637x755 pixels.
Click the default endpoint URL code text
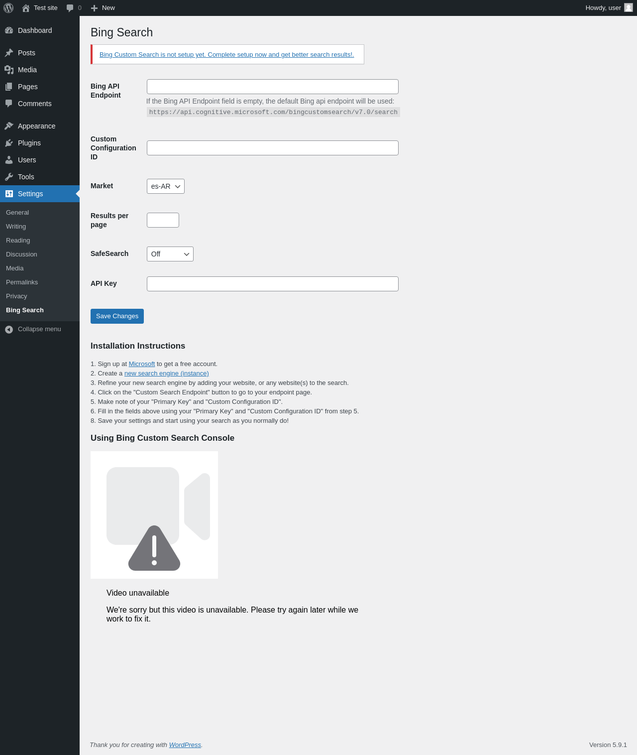click(273, 112)
